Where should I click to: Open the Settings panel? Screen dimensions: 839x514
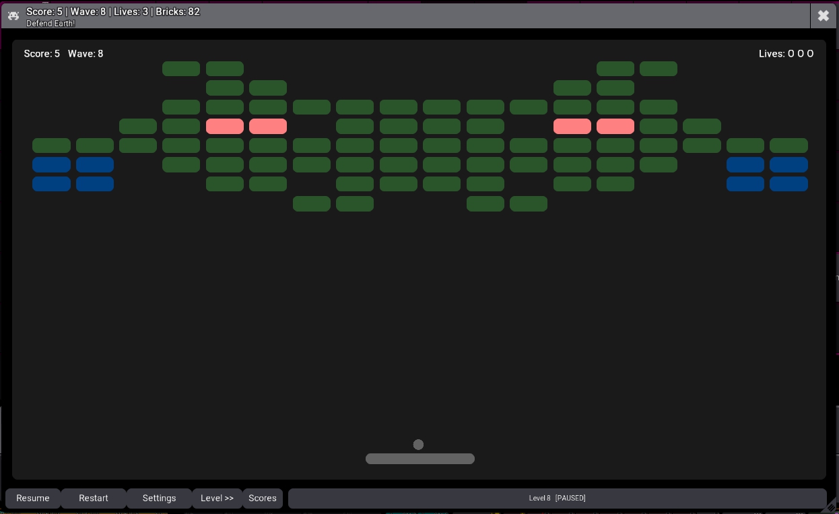pyautogui.click(x=159, y=499)
